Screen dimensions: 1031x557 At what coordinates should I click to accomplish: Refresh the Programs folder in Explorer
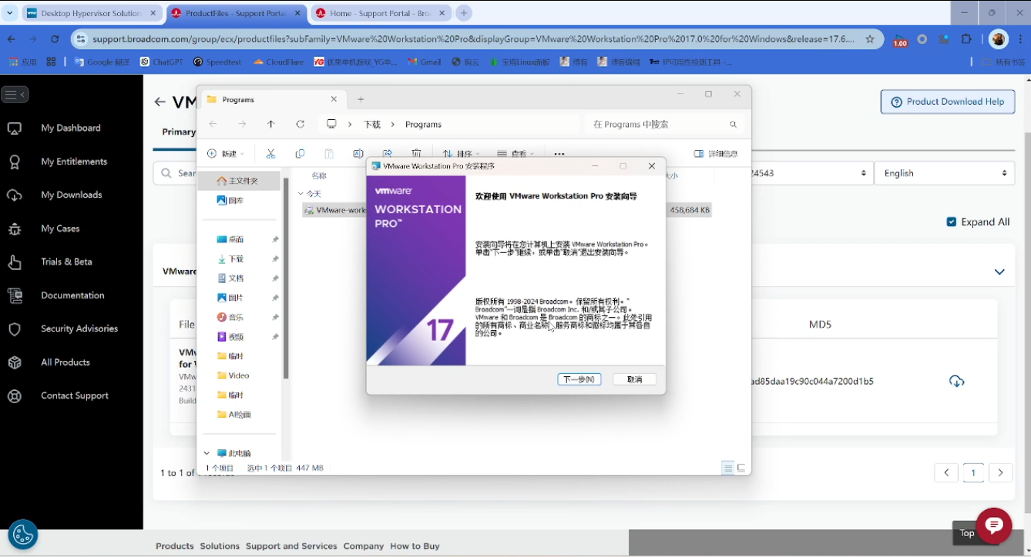point(301,124)
